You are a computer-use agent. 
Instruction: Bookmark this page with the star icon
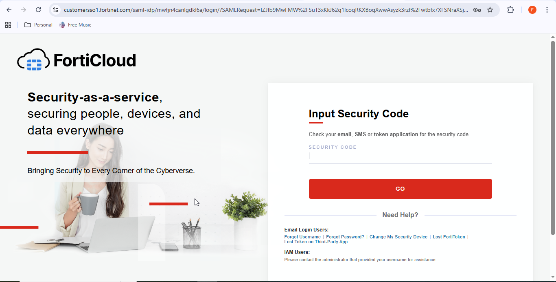(x=490, y=10)
